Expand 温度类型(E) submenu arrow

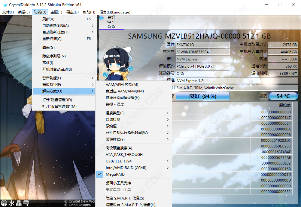(x=168, y=113)
